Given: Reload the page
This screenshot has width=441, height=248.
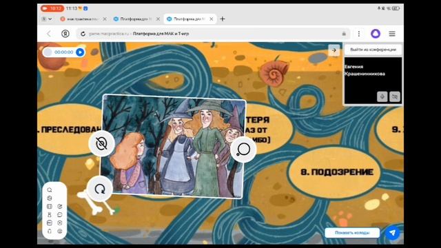Looking at the screenshot, I should [x=83, y=34].
